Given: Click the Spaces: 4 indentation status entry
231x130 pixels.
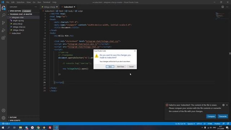Looking at the screenshot, I should coord(191,123).
